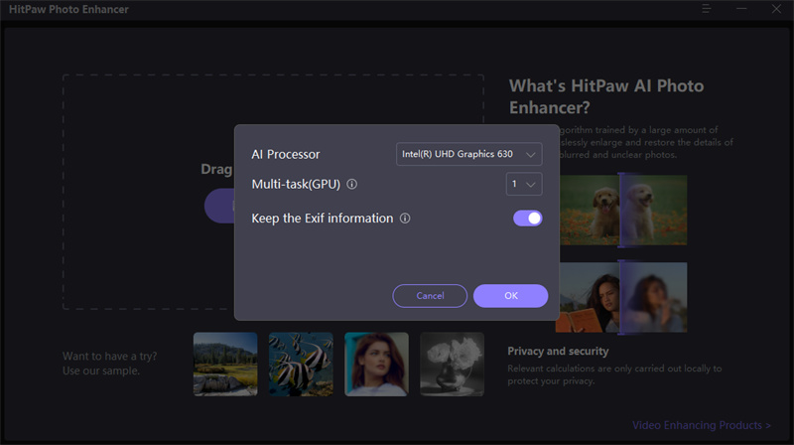This screenshot has height=445, width=794.
Task: Select the striped fish sample image
Action: (x=301, y=364)
